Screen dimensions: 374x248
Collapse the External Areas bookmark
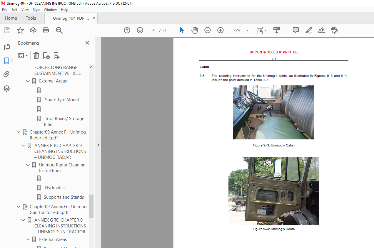coord(28,81)
